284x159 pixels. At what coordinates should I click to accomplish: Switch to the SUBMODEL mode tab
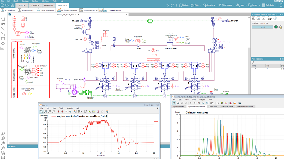click(x=35, y=5)
